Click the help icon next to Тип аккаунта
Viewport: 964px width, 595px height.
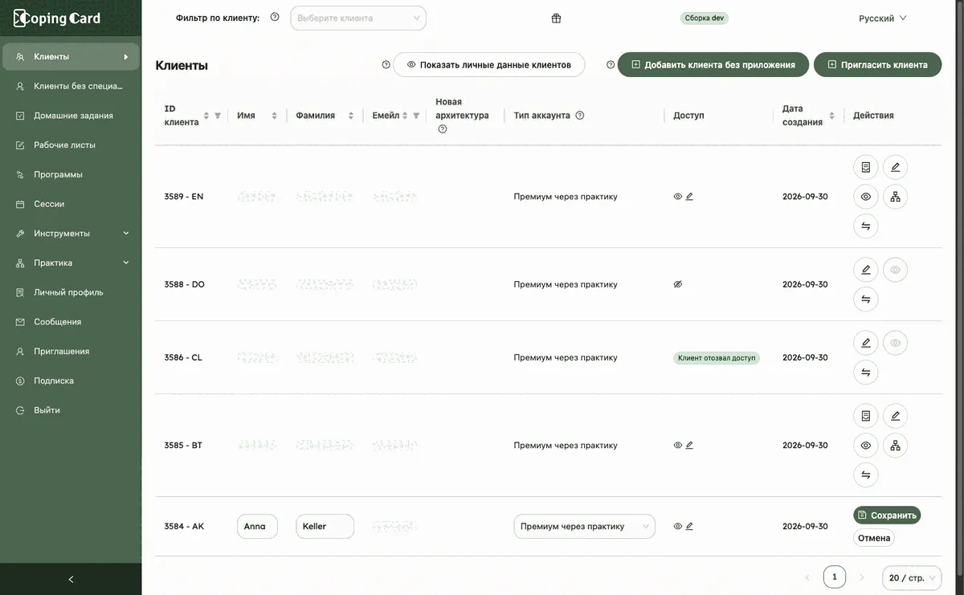[580, 116]
